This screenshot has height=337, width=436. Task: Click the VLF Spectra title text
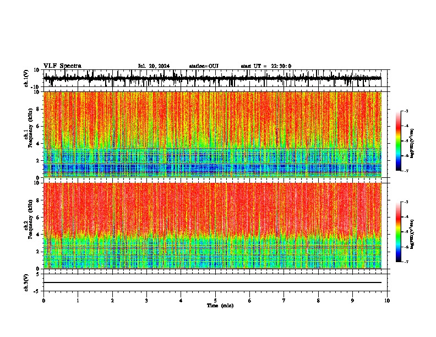tap(62, 66)
